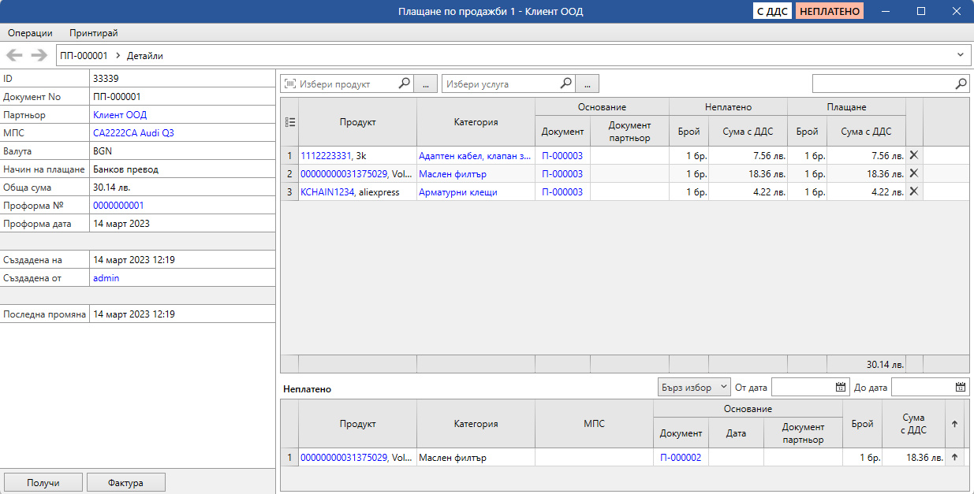Click the magnifier in the top-right search box
974x494 pixels.
click(961, 84)
